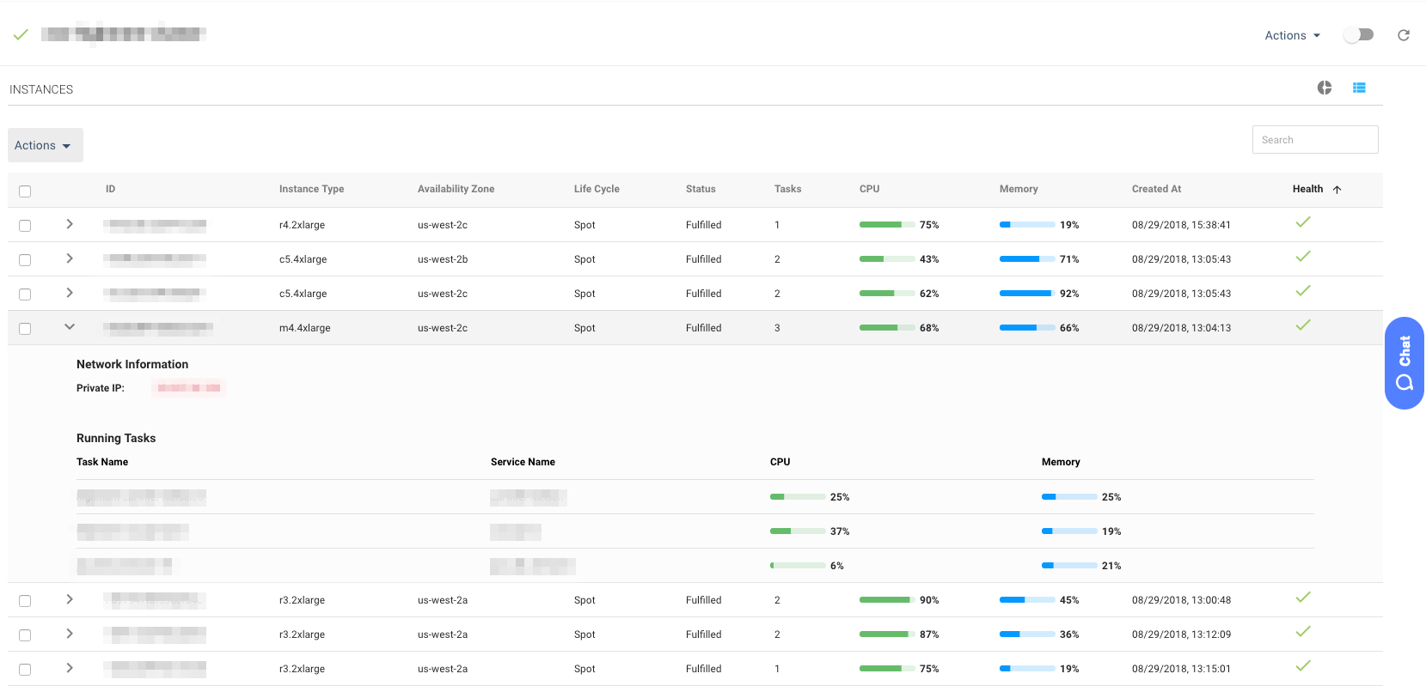
Task: Click the Health sort arrow icon
Action: [x=1337, y=190]
